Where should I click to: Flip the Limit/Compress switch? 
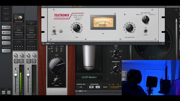54,31
